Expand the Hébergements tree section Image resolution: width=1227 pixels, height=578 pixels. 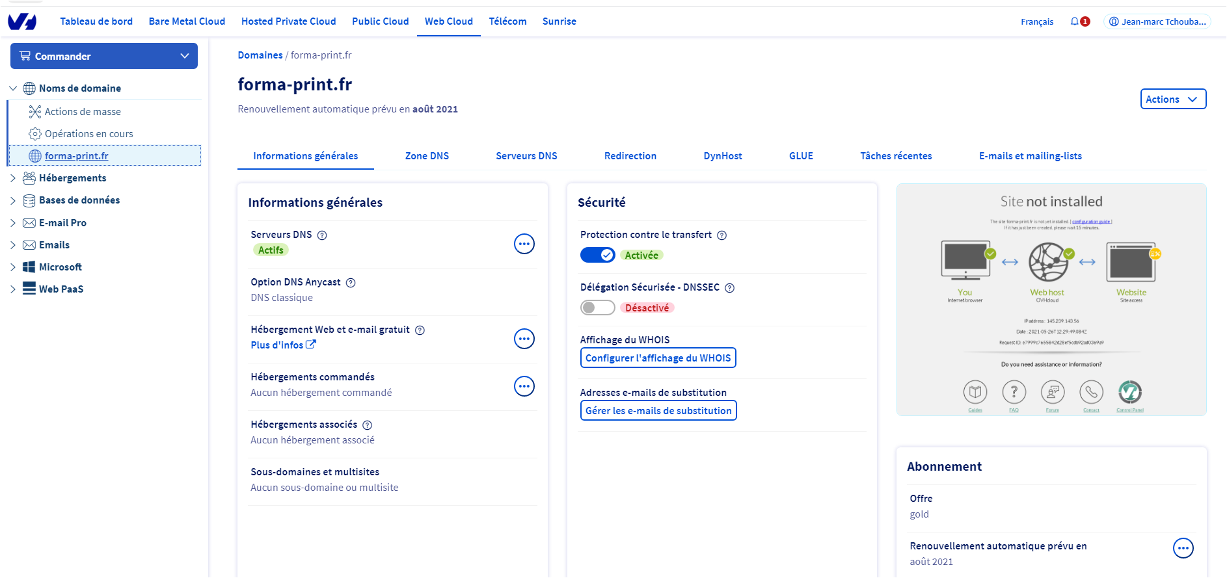[x=13, y=178]
